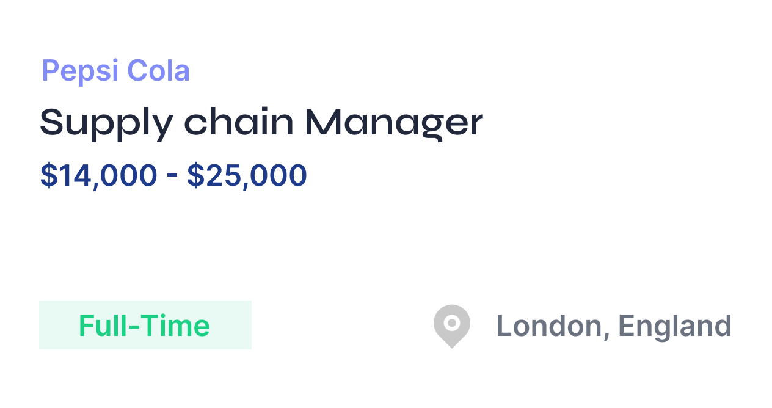Click the dash between the salary amounts

[172, 177]
